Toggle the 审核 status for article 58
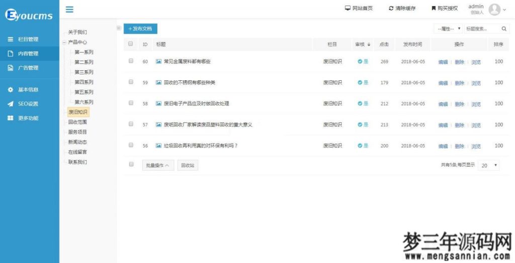 point(363,103)
